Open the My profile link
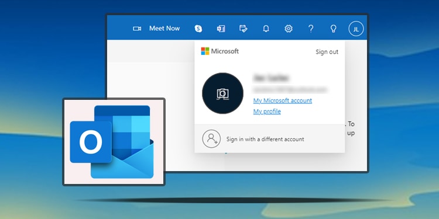The image size is (439, 219). pos(267,112)
